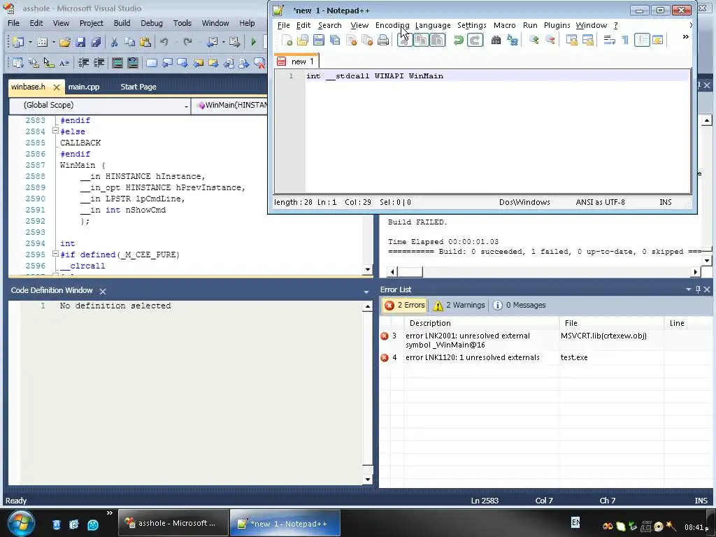Toggle the 2 Errors filter
Viewport: 716px width, 537px height.
pyautogui.click(x=405, y=305)
